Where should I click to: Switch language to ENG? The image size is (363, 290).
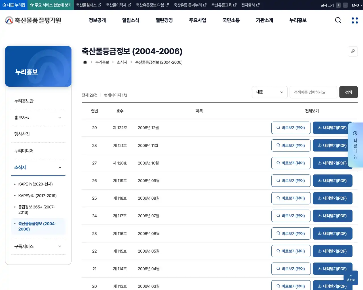[x=357, y=5]
